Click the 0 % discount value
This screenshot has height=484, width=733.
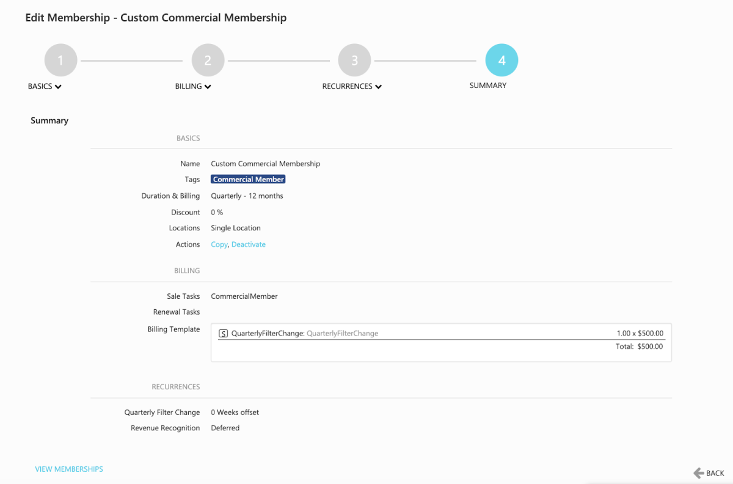[x=217, y=213]
